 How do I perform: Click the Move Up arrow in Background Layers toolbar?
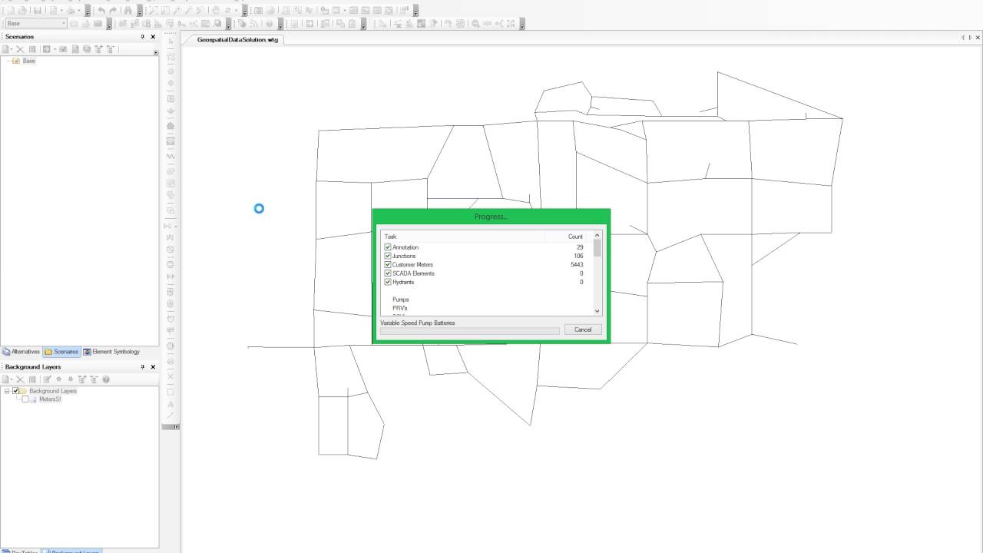click(58, 379)
